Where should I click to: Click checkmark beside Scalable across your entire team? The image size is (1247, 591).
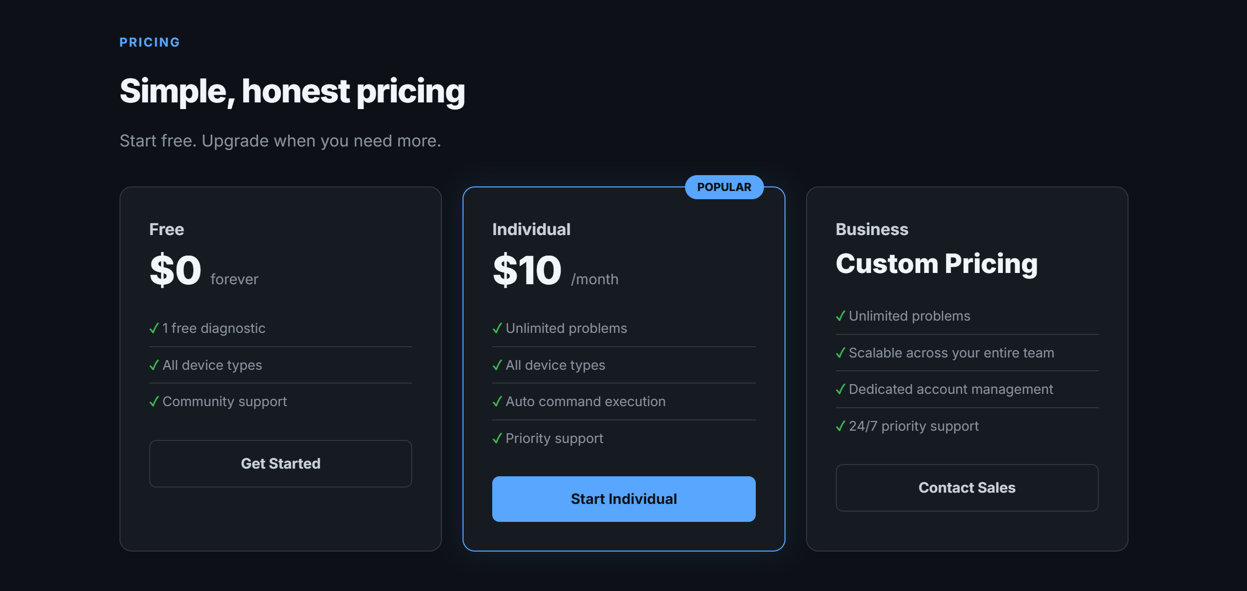click(840, 353)
